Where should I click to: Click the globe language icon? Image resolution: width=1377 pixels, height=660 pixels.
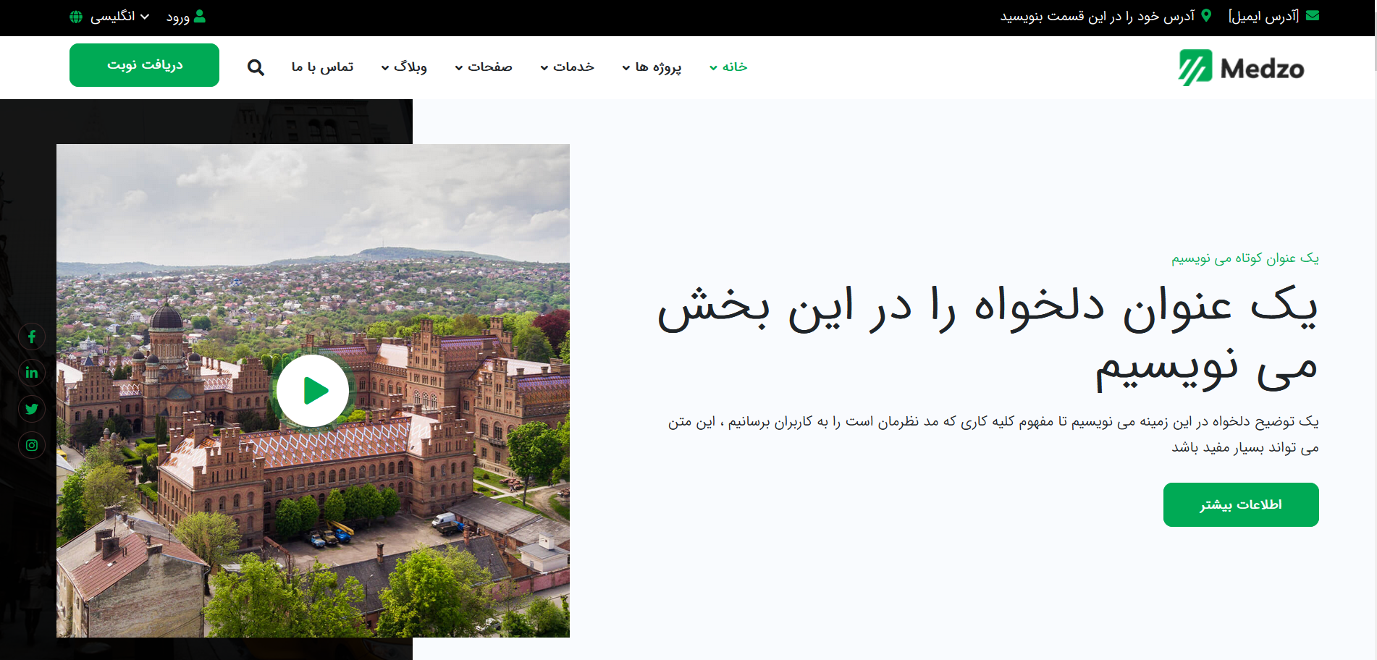76,17
